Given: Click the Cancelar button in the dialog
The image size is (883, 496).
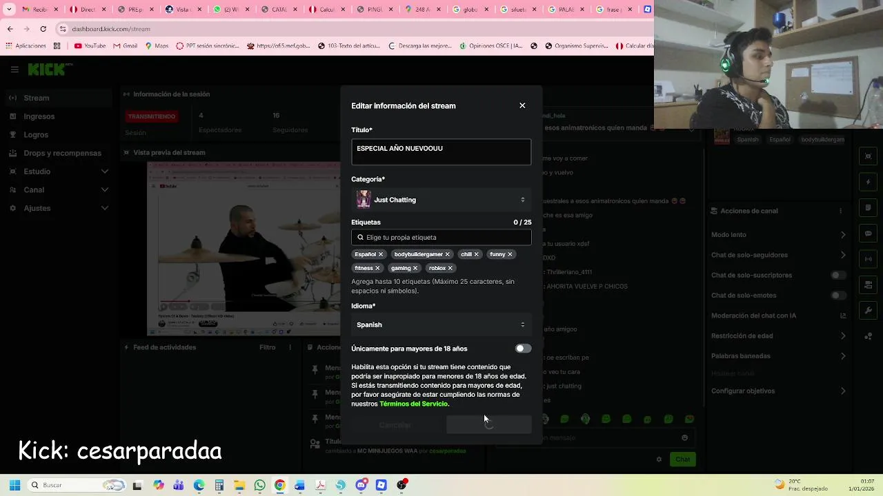Looking at the screenshot, I should point(395,425).
